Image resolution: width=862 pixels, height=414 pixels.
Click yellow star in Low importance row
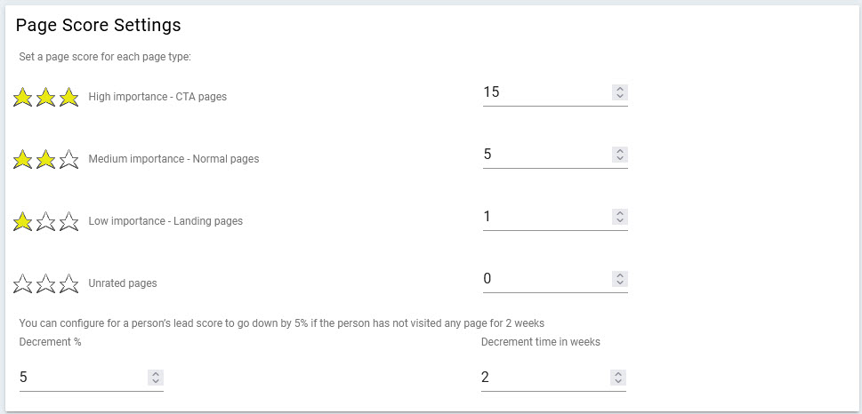click(22, 221)
